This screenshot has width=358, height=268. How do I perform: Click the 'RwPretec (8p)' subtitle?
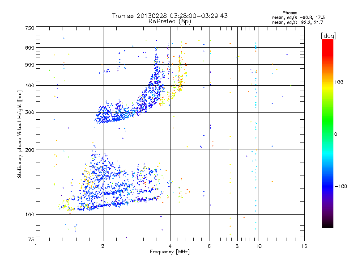[170, 21]
